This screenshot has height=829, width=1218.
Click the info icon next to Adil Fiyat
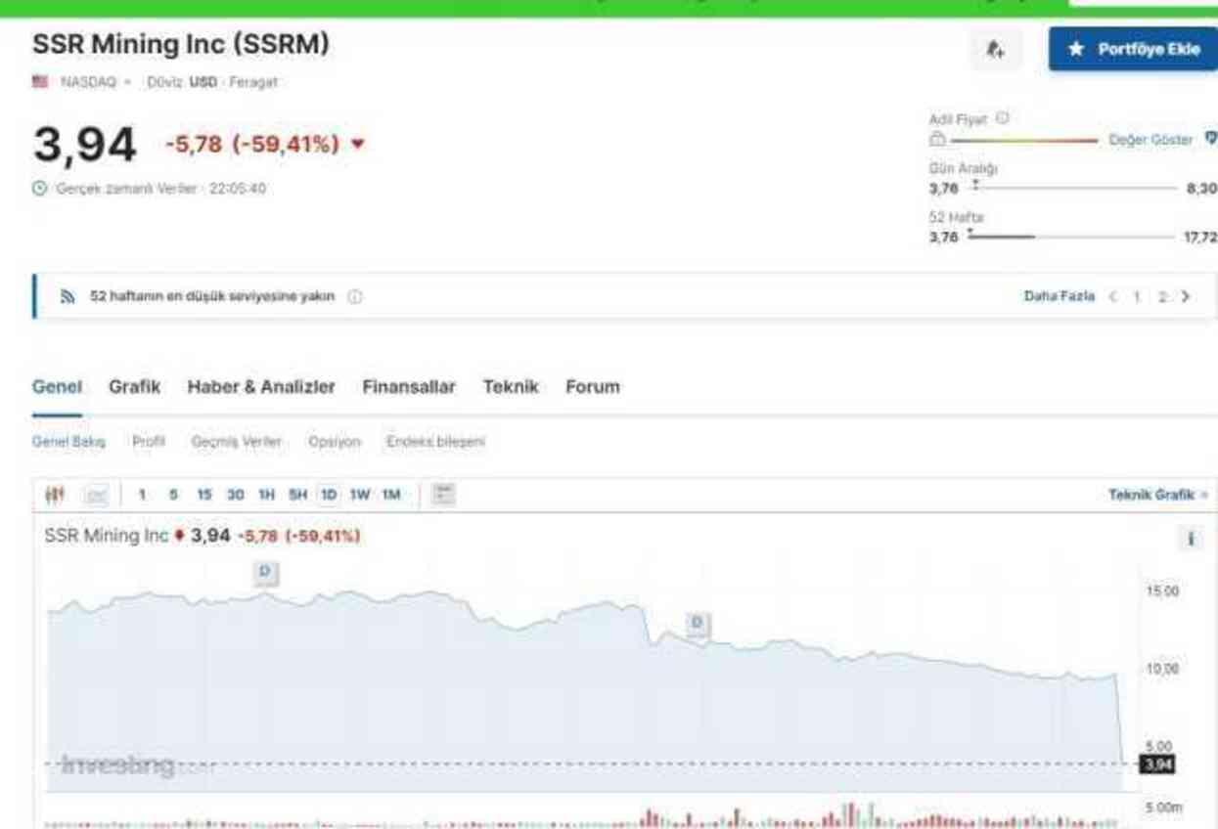pyautogui.click(x=1002, y=118)
